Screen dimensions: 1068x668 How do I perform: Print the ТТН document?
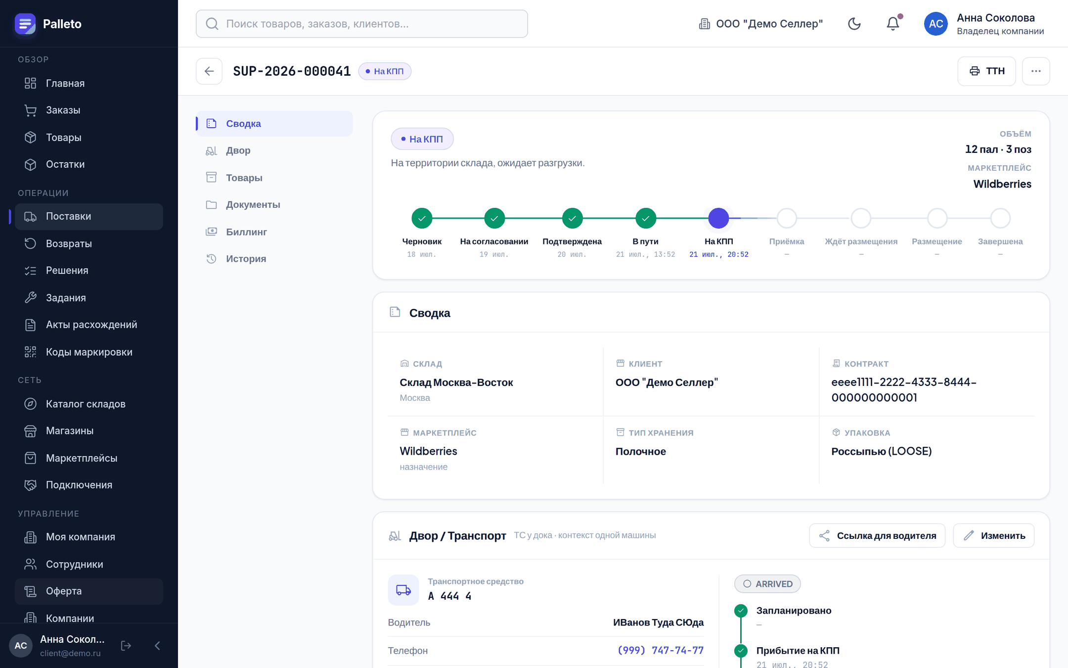pos(986,71)
